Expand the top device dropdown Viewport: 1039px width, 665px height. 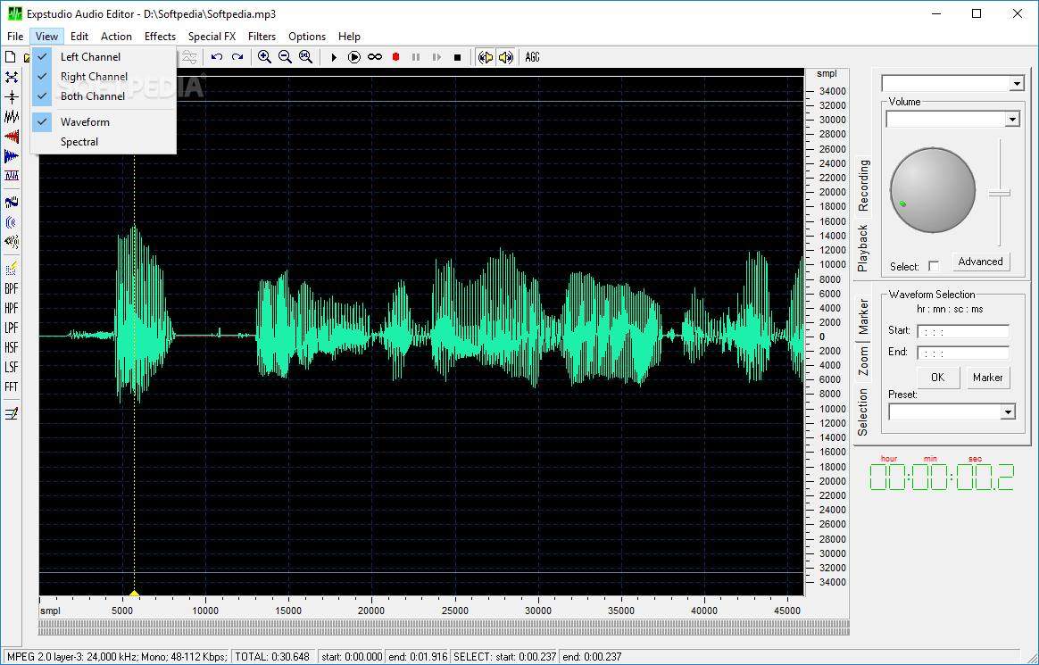coord(1017,83)
